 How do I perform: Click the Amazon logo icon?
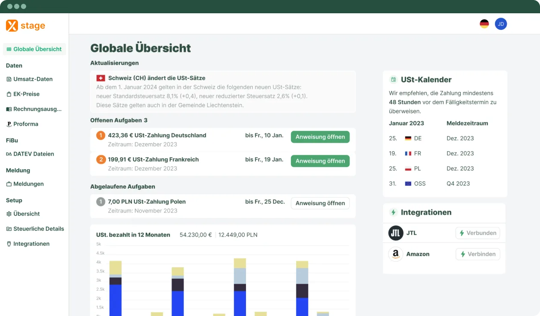click(x=396, y=254)
